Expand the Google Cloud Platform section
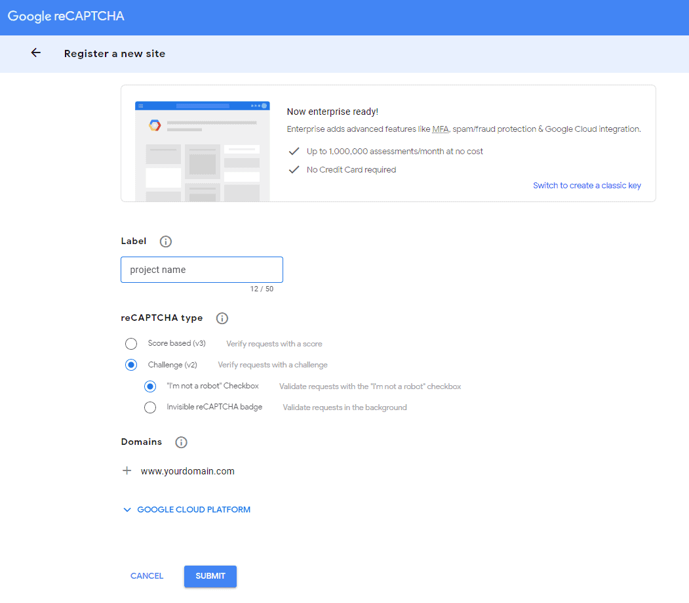 click(x=187, y=510)
